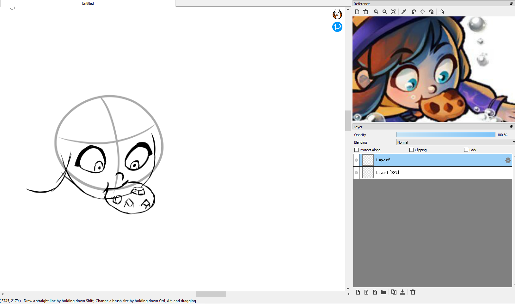This screenshot has width=515, height=304.
Task: Float the Layer panel
Action: 511,127
